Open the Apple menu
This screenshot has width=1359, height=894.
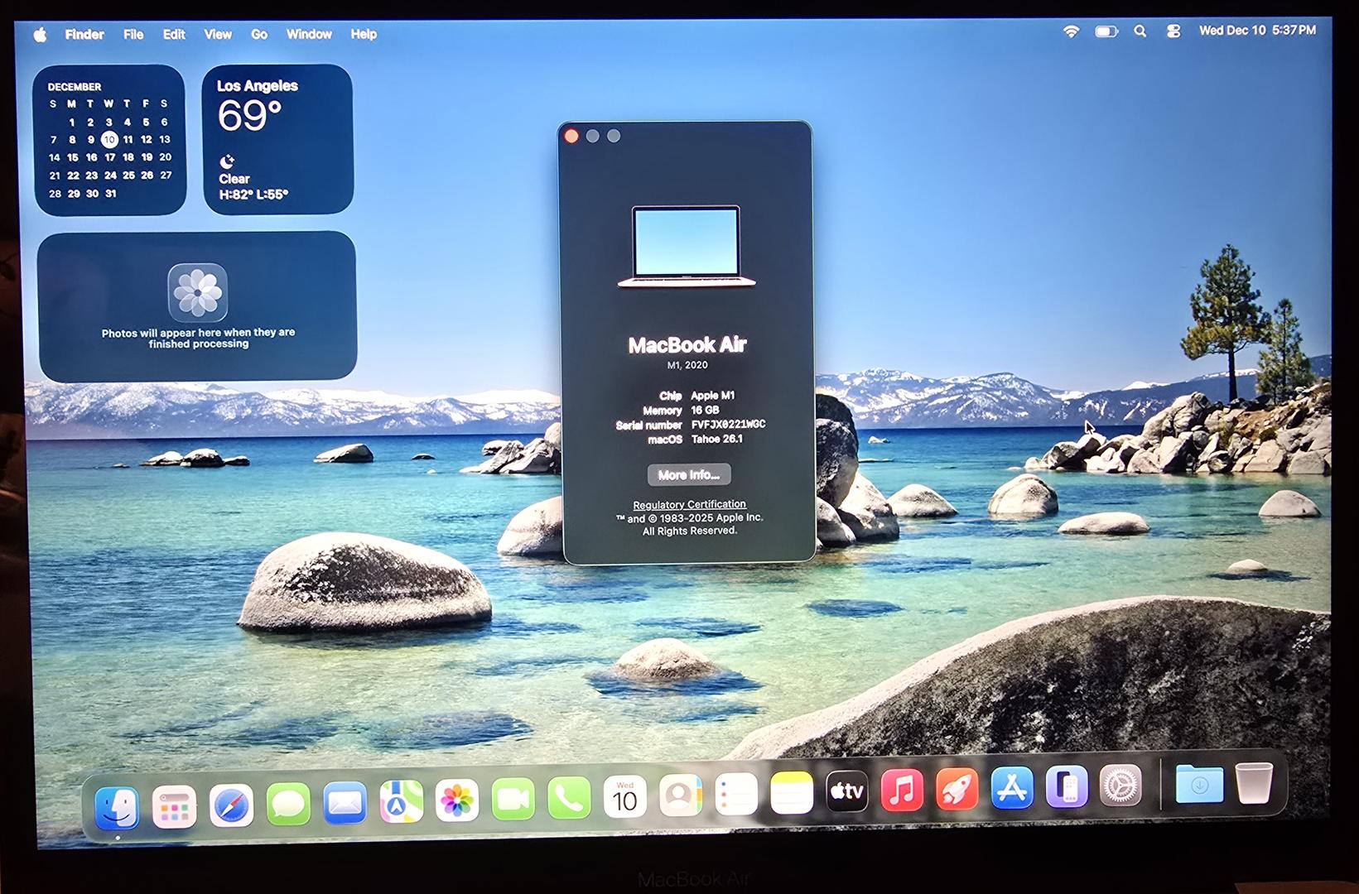40,35
